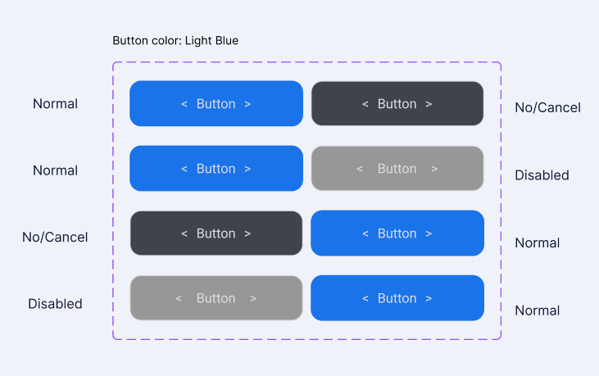Click left chevron on bottom-right blue button
This screenshot has width=599, height=376.
click(x=365, y=298)
